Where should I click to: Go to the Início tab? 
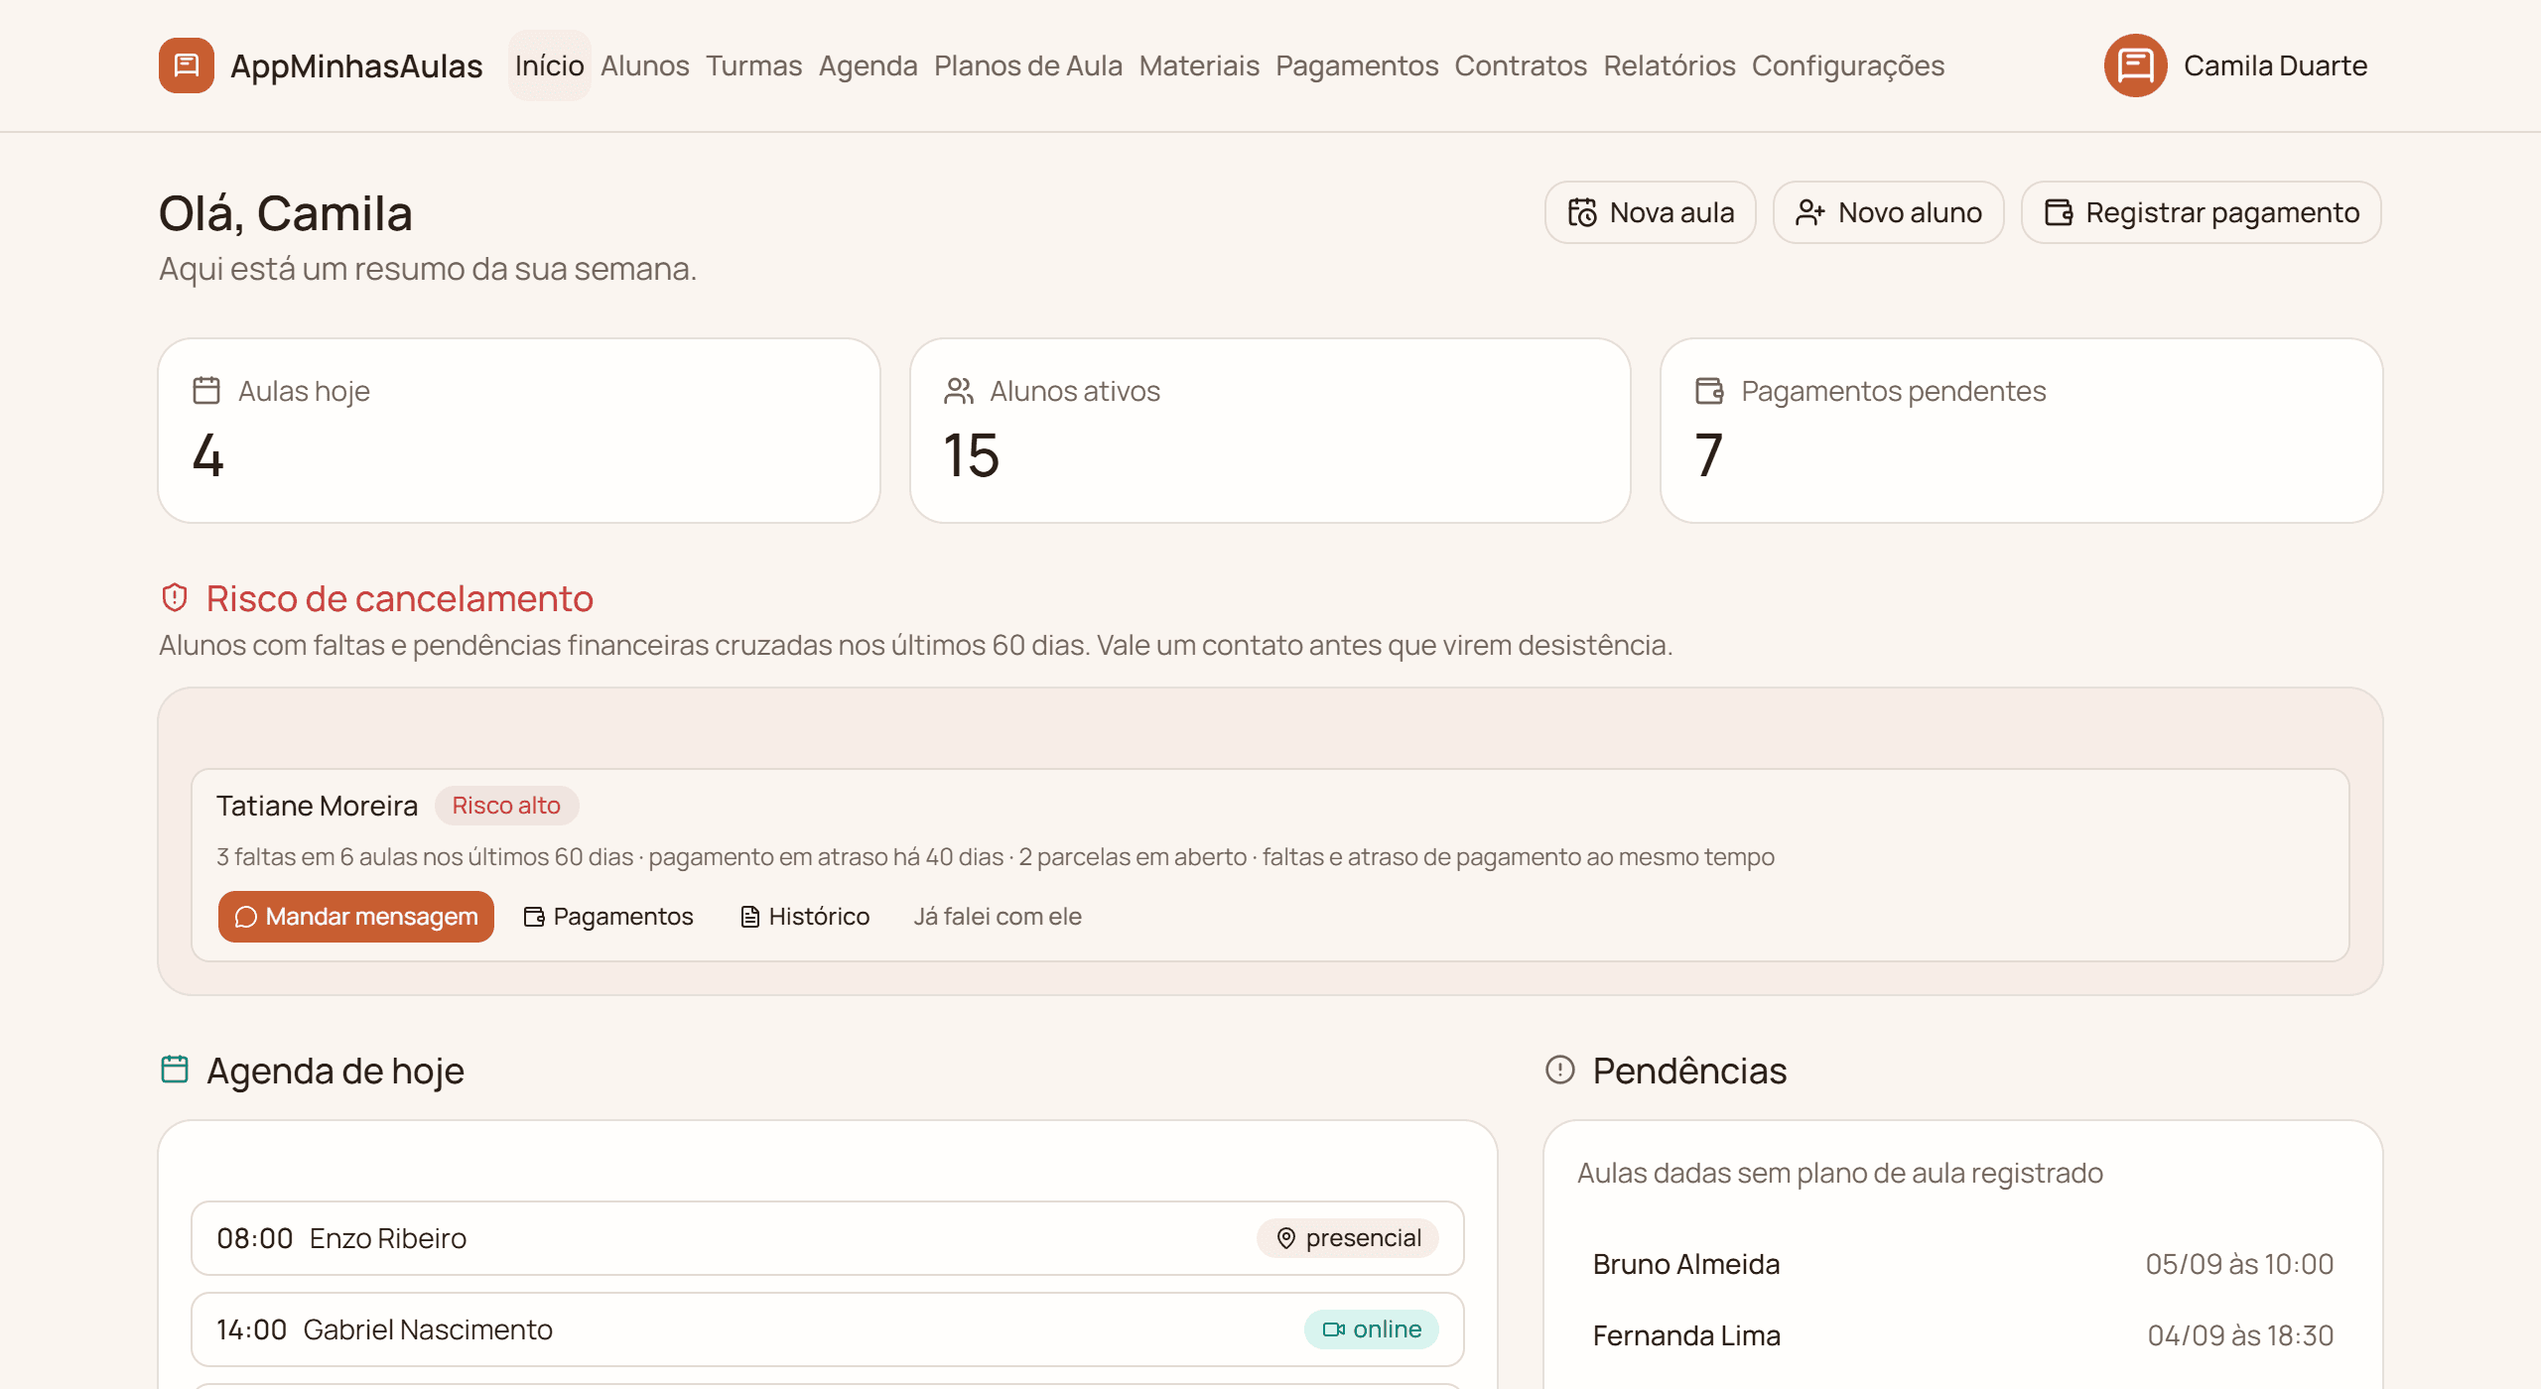click(549, 65)
